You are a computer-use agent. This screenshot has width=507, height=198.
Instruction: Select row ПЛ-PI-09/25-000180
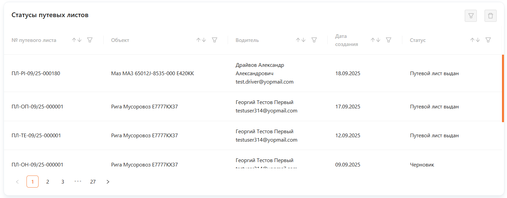point(36,73)
